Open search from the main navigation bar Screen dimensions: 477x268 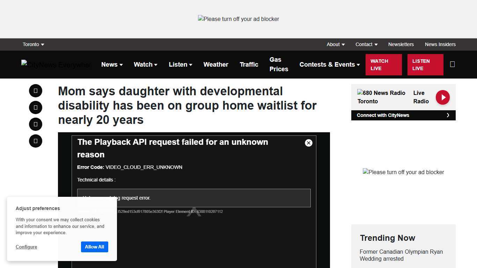pos(452,64)
